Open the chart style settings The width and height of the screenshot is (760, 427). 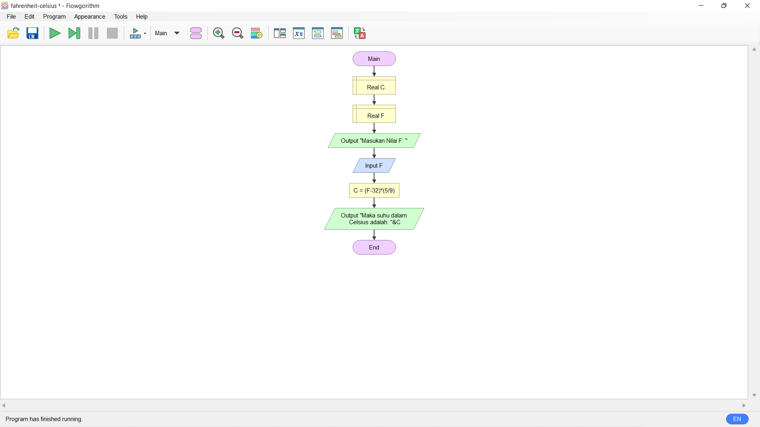[256, 33]
